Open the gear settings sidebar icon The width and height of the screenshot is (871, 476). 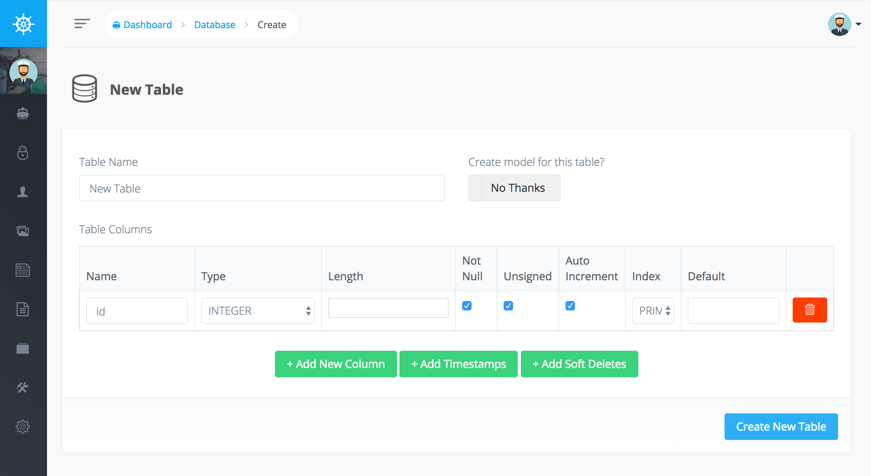[23, 427]
